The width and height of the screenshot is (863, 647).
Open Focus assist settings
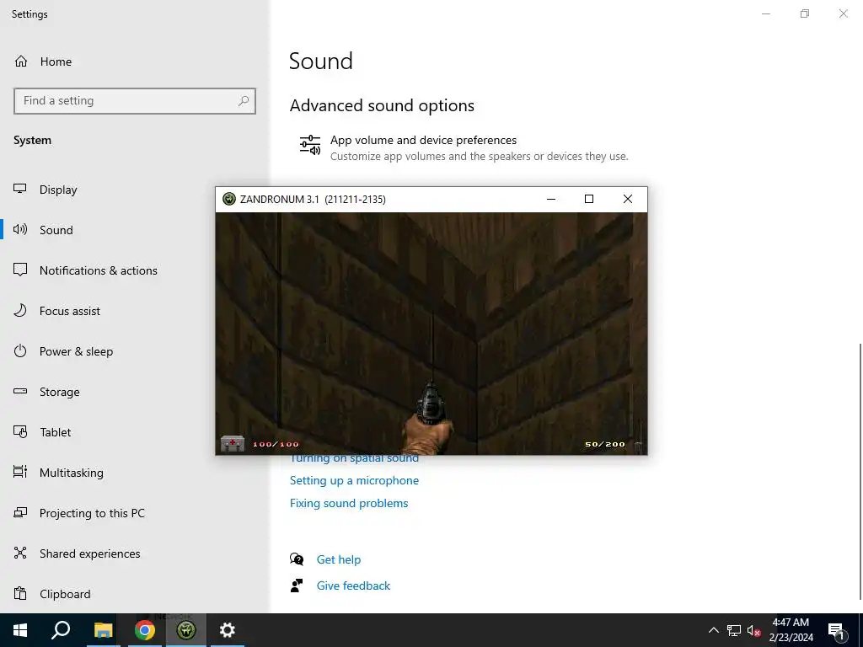pyautogui.click(x=70, y=311)
